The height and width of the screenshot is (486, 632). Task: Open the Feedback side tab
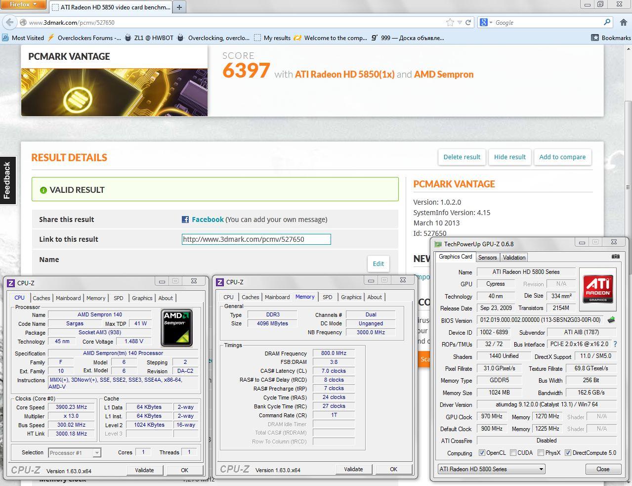pos(7,180)
